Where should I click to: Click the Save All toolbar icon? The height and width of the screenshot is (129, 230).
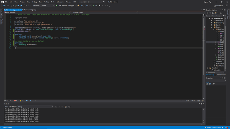pos(21,6)
